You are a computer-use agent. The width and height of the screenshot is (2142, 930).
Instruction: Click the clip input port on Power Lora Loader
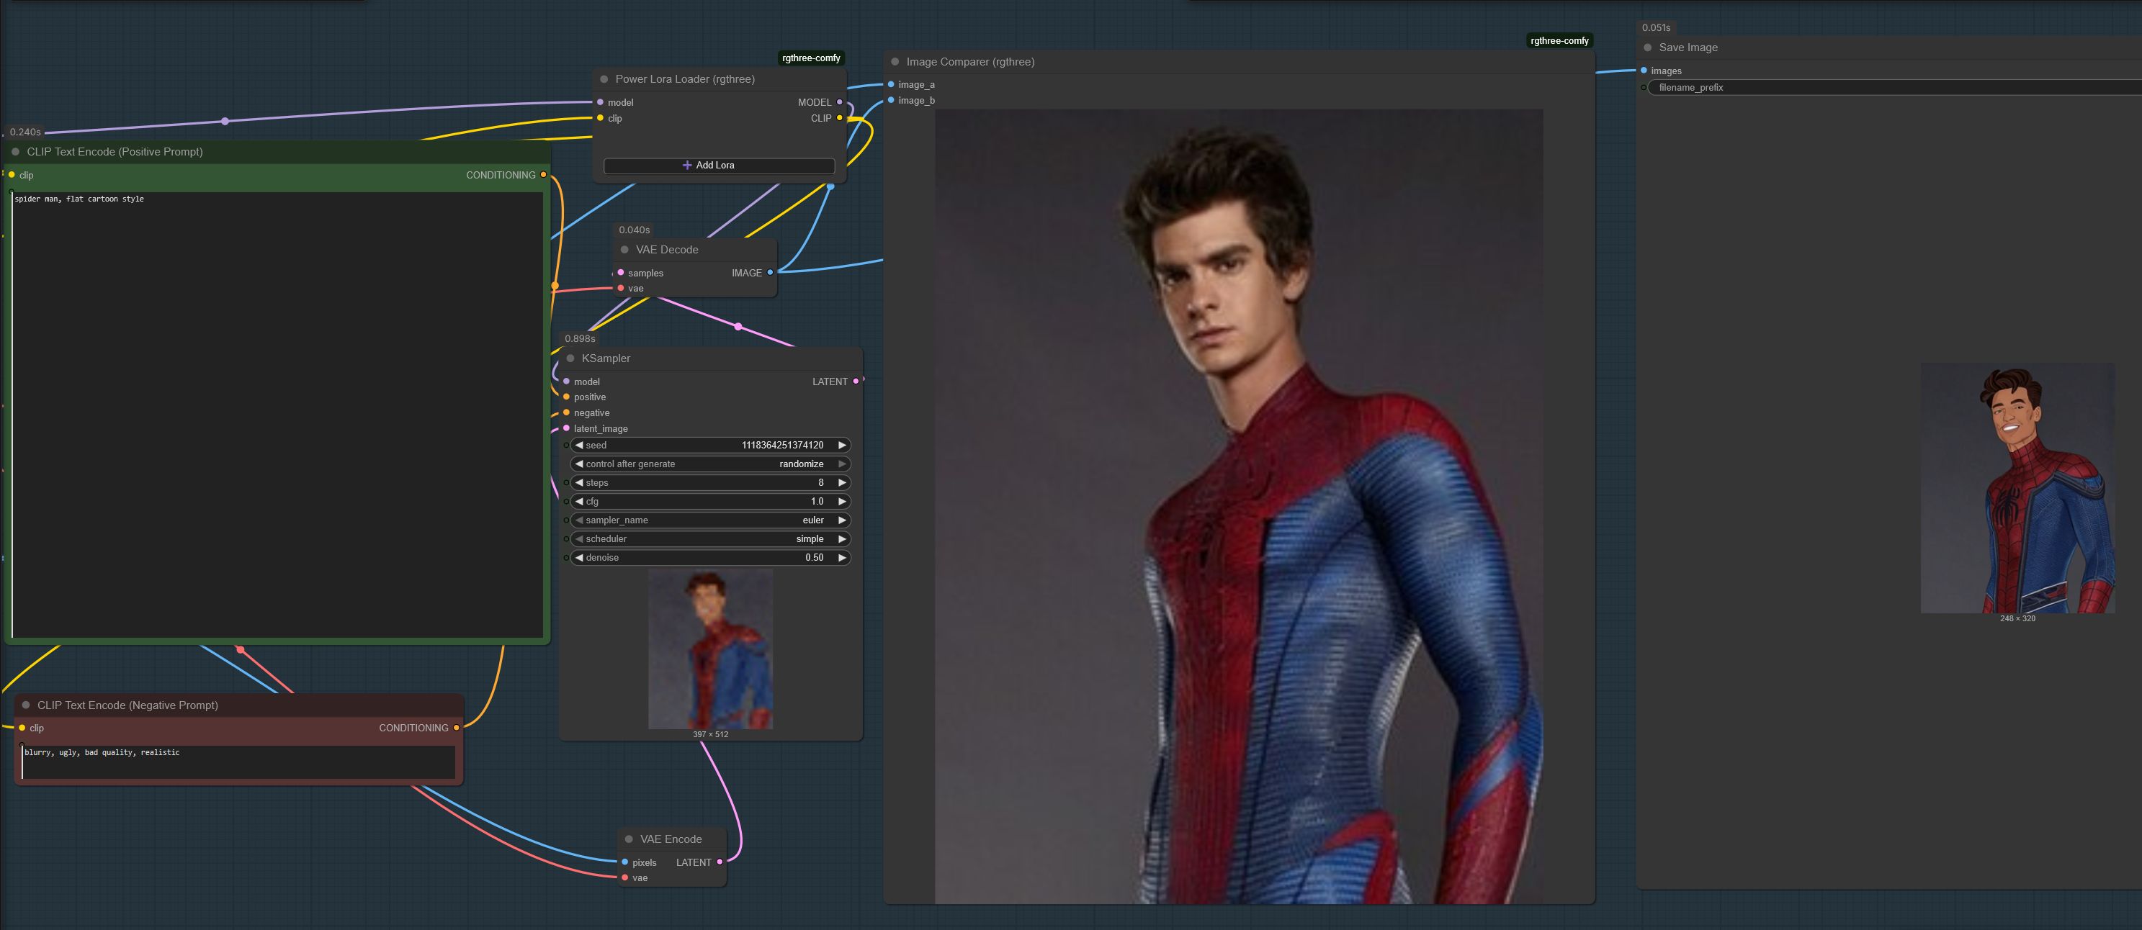(601, 118)
